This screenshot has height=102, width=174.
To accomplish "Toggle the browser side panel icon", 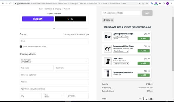I will coord(164,4).
